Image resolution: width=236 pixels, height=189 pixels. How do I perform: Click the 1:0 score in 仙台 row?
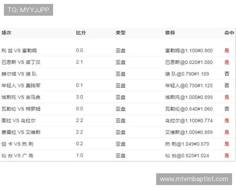(79, 156)
